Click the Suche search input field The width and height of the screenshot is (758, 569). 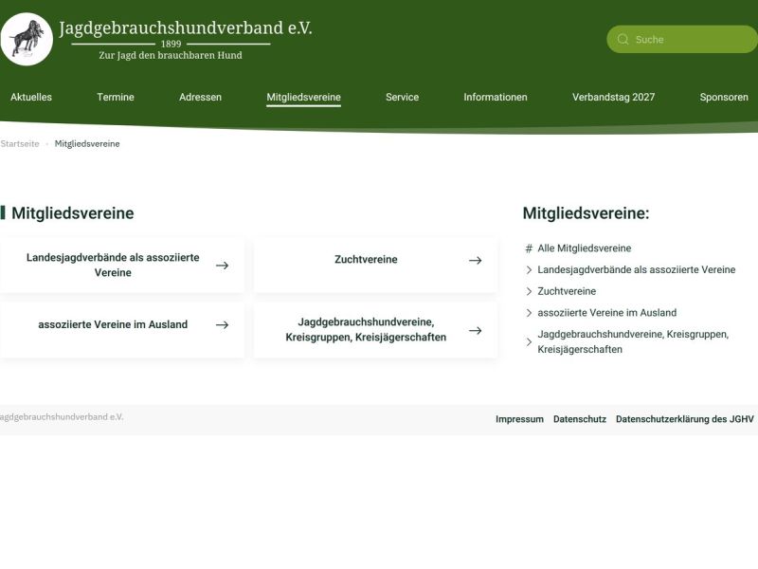682,39
